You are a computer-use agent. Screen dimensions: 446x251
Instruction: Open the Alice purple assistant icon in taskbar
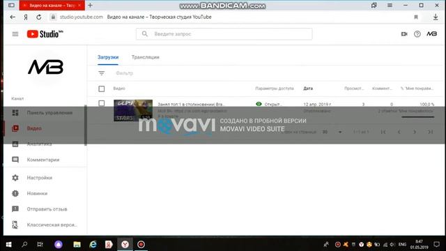click(x=59, y=245)
